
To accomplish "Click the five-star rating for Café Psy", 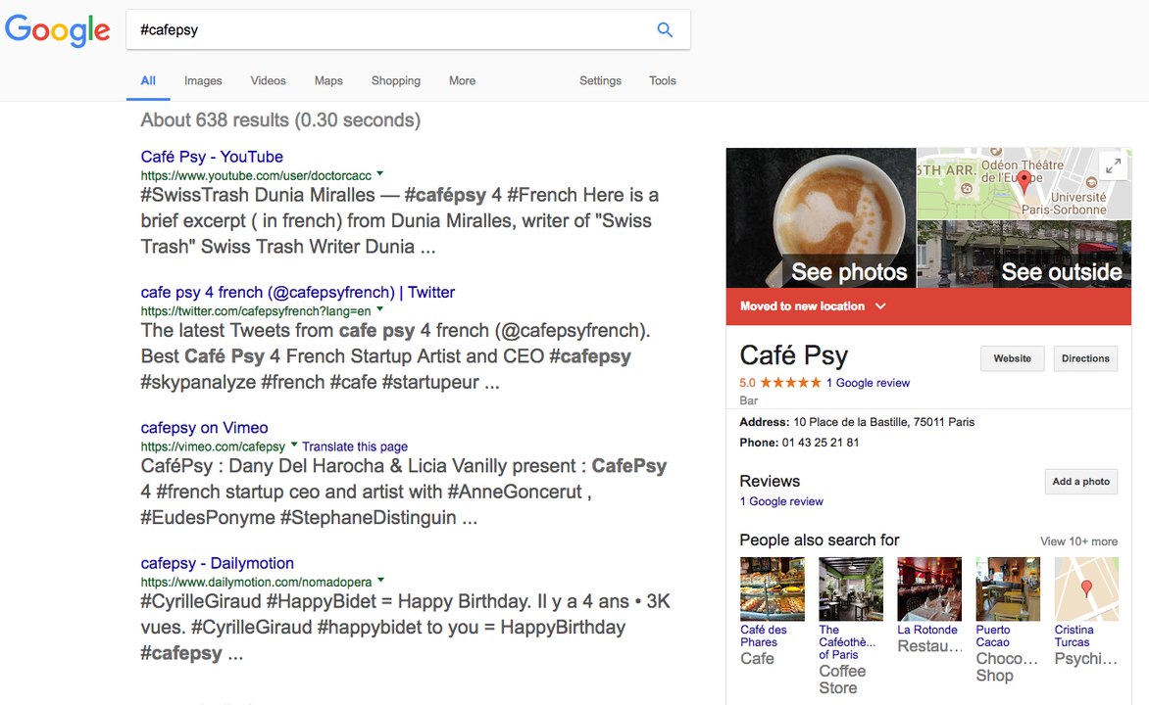I will click(x=790, y=383).
